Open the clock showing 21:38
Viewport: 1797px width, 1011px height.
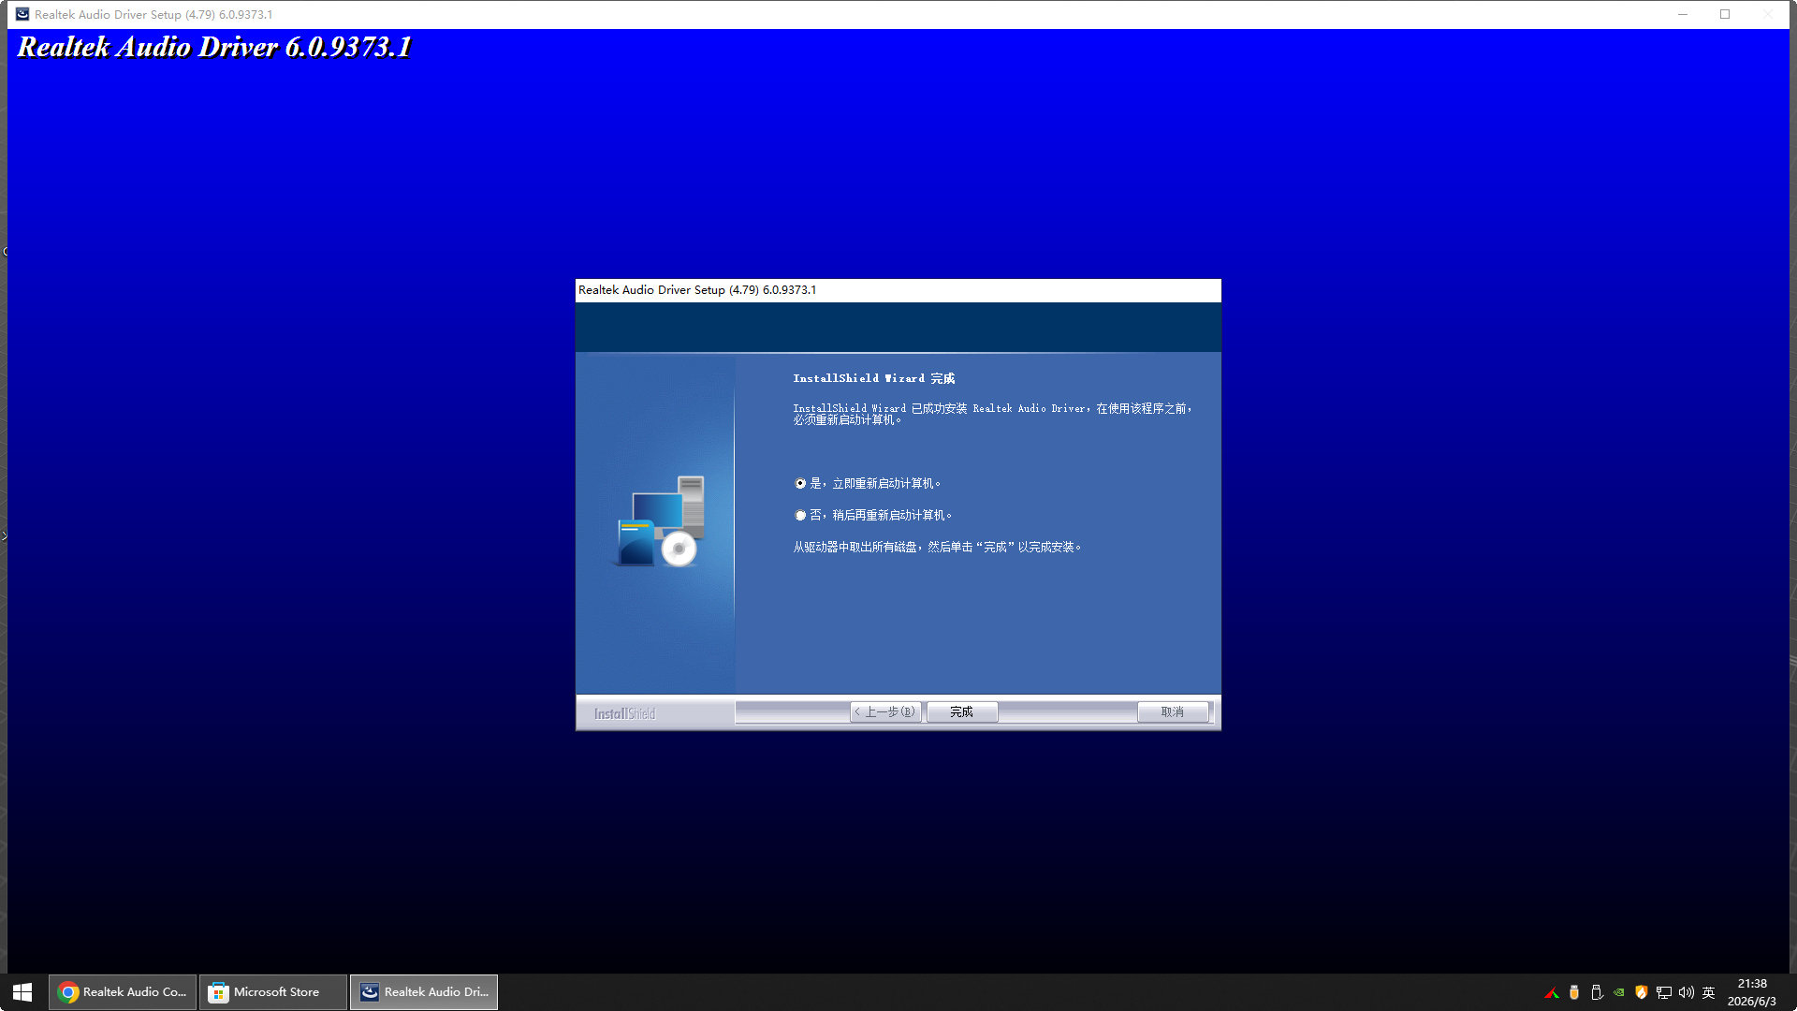coord(1752,992)
